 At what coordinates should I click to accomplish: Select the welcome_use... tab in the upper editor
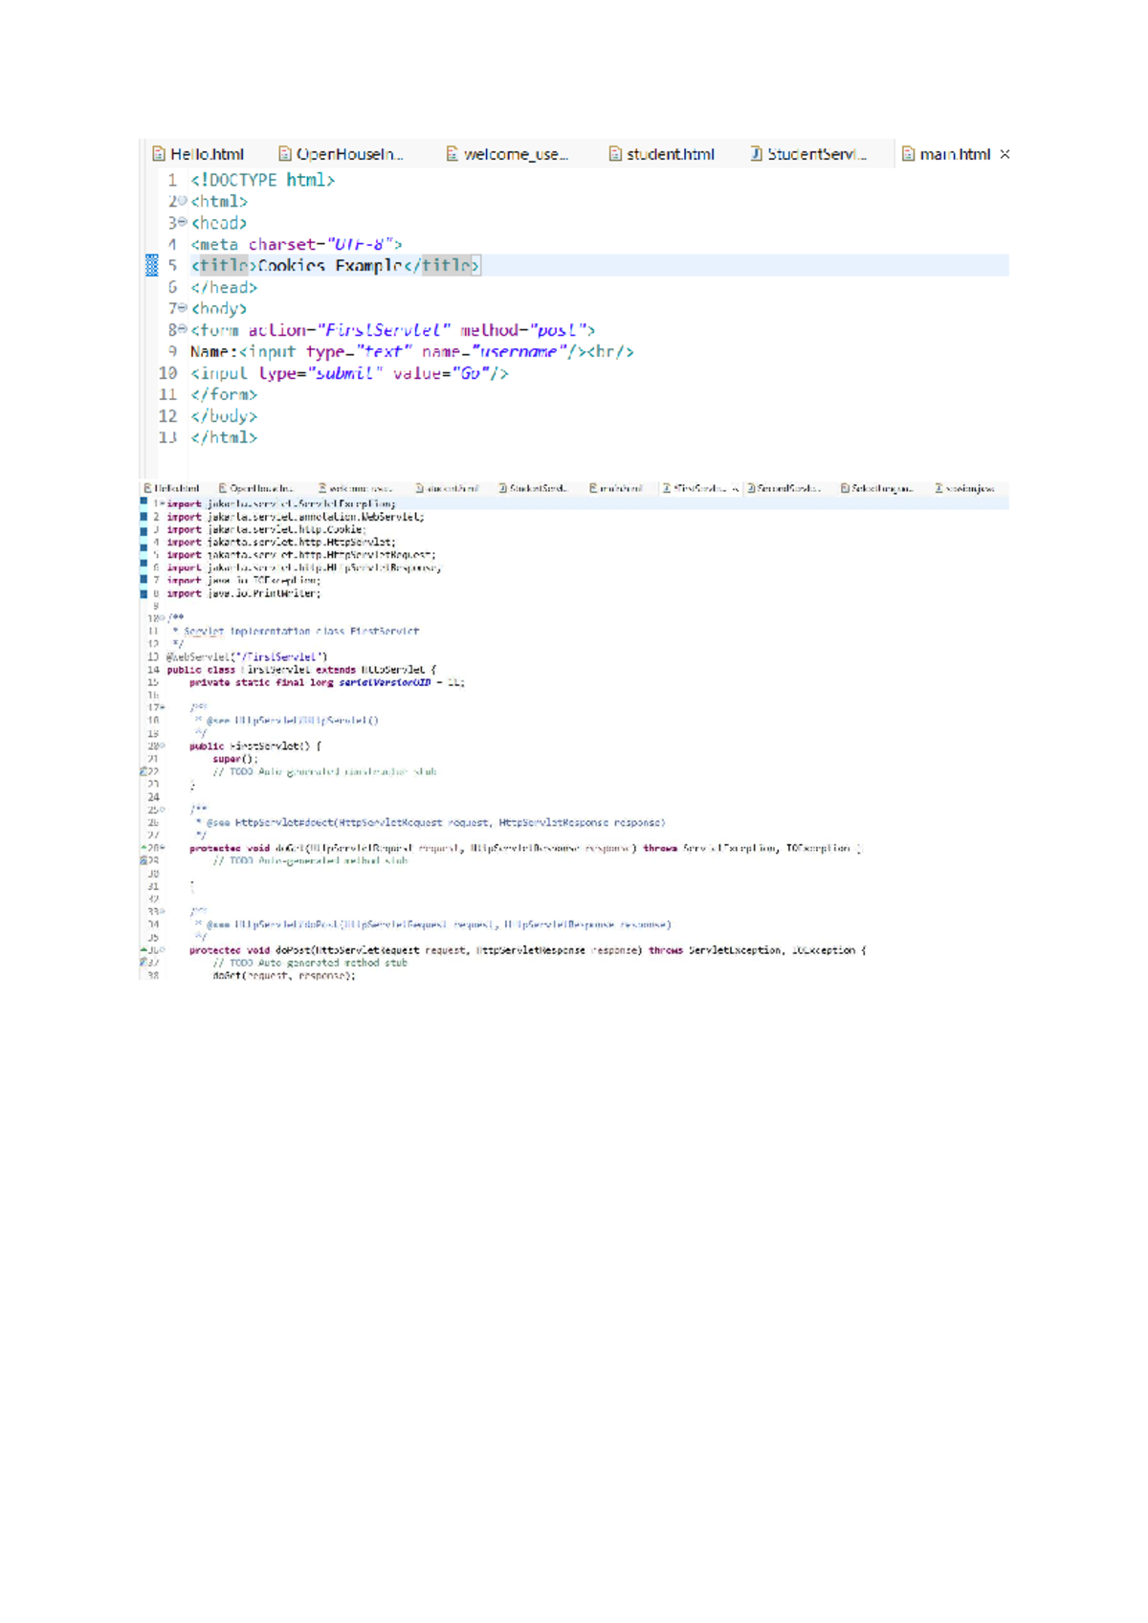(507, 154)
